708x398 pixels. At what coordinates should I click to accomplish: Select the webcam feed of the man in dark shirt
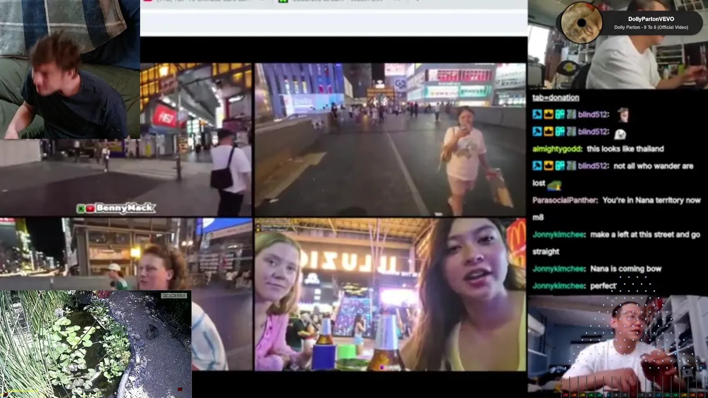point(70,69)
